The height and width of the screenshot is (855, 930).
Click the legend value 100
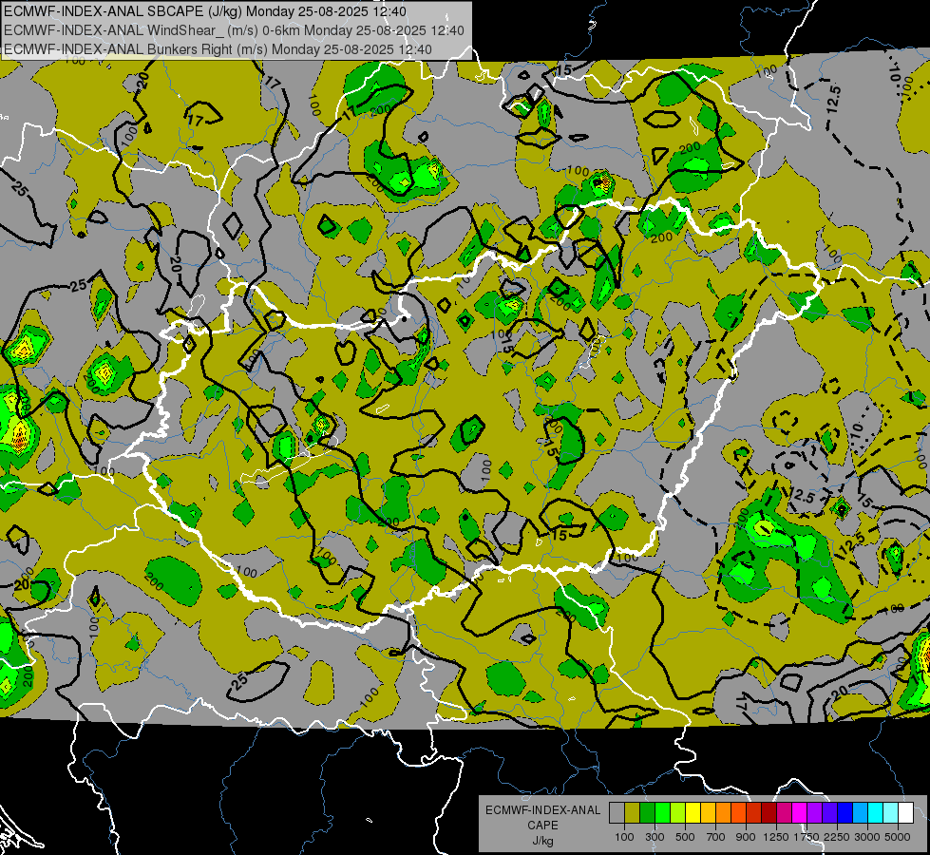click(624, 837)
